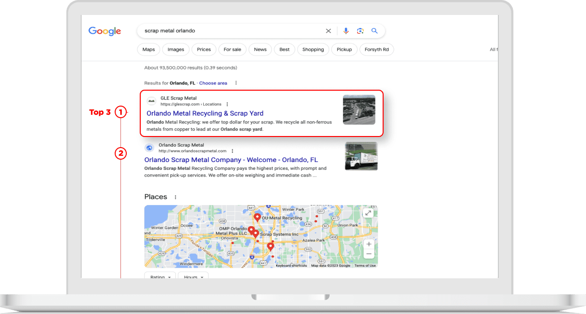This screenshot has width=586, height=314.
Task: Apply the Best filter chip
Action: pos(284,49)
